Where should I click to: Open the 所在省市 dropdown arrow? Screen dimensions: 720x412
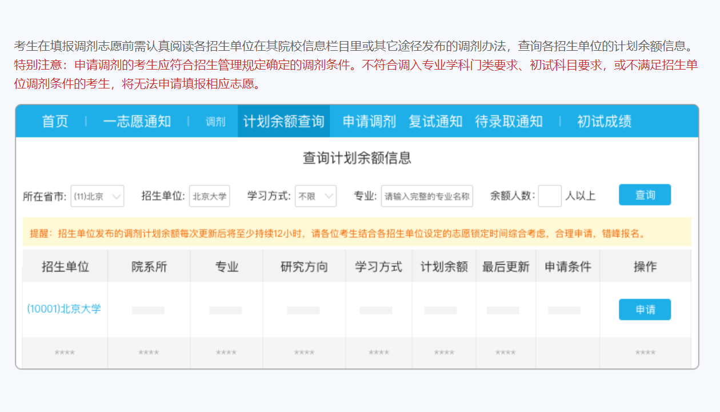(118, 196)
